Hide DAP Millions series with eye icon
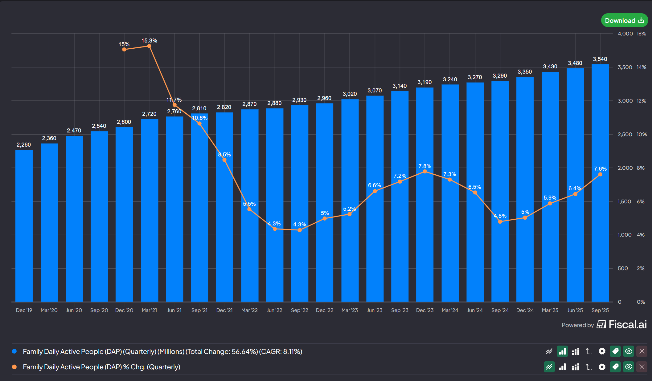This screenshot has height=381, width=652. click(x=629, y=351)
